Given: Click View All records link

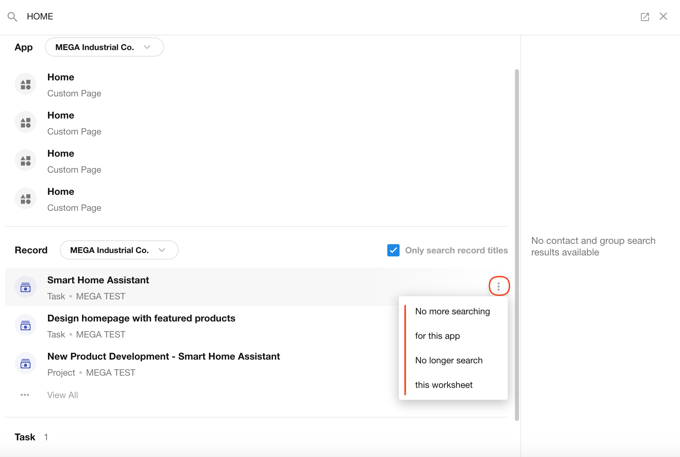Looking at the screenshot, I should (63, 395).
